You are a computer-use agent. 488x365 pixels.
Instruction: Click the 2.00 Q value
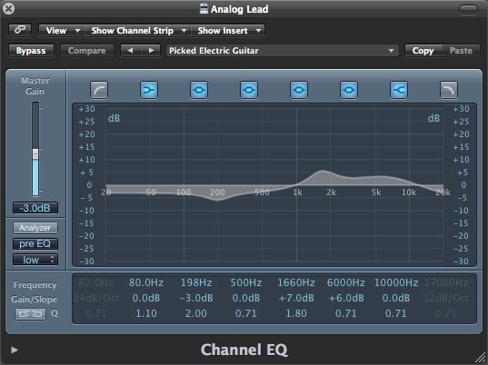(x=196, y=313)
